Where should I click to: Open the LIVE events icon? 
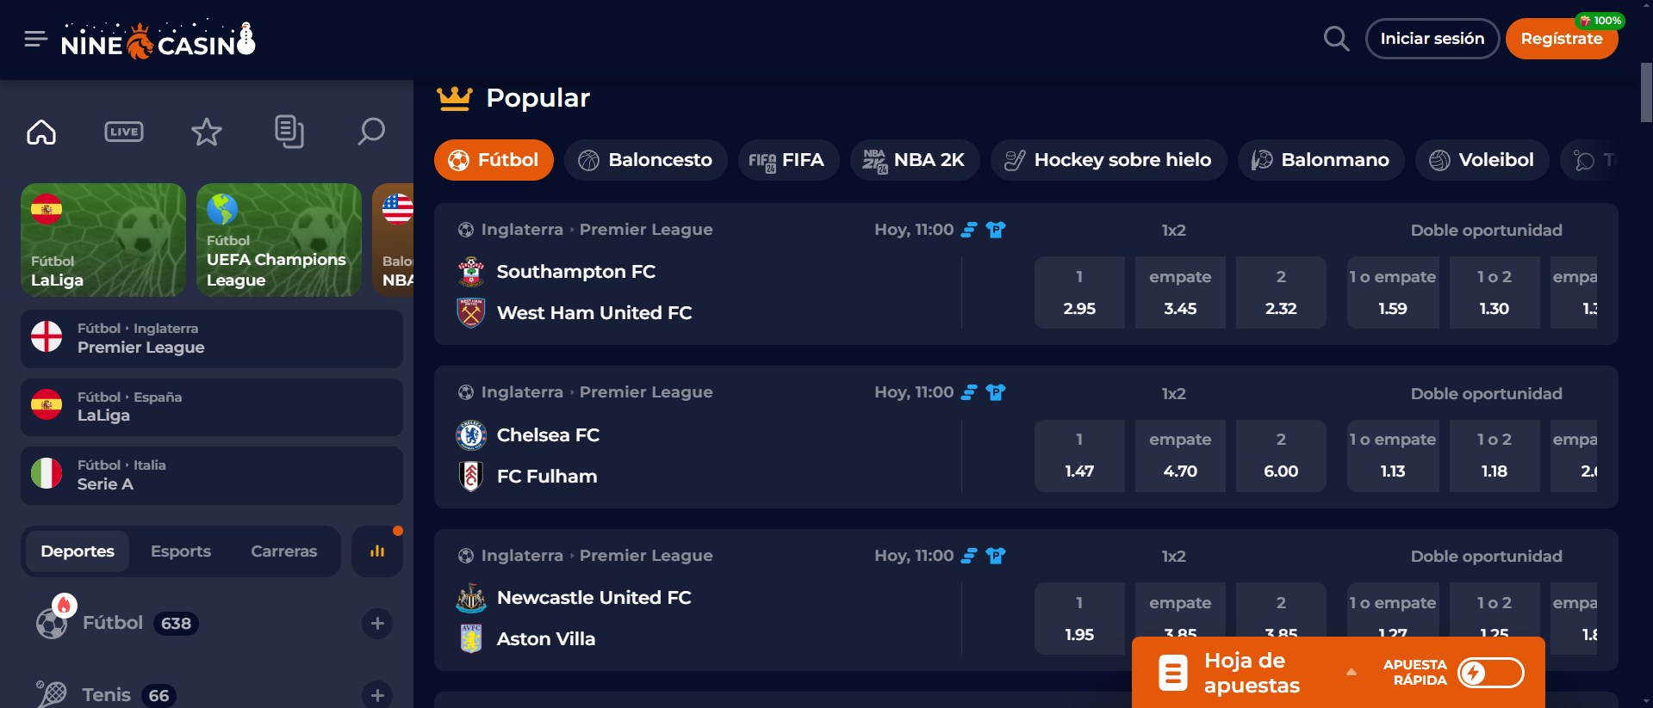click(x=124, y=132)
